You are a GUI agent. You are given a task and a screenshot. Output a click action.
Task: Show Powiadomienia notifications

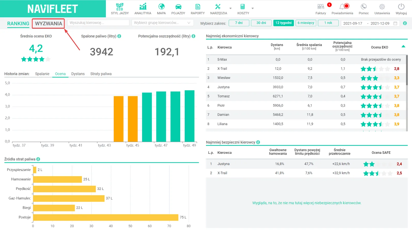(342, 9)
